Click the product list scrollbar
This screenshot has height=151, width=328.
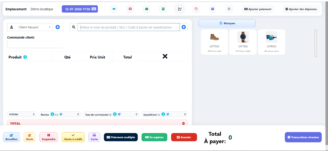tap(316, 43)
